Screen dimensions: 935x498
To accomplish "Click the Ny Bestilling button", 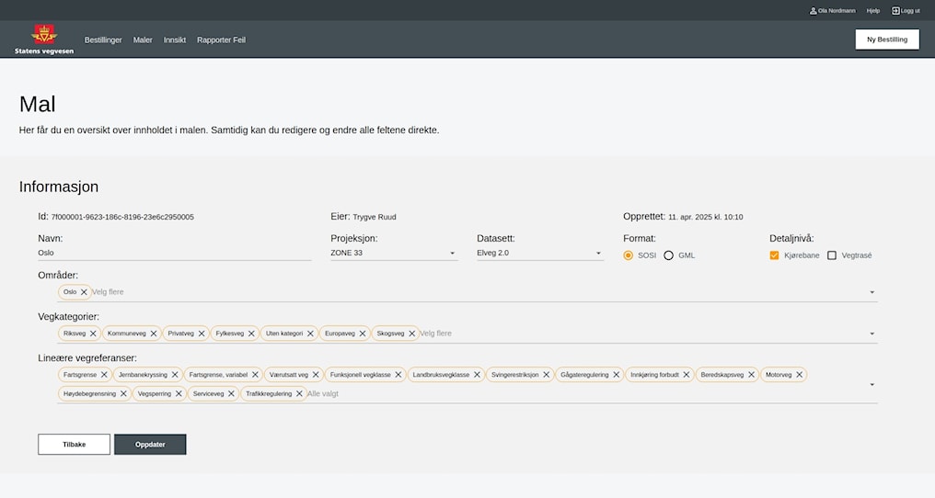I will pyautogui.click(x=887, y=40).
